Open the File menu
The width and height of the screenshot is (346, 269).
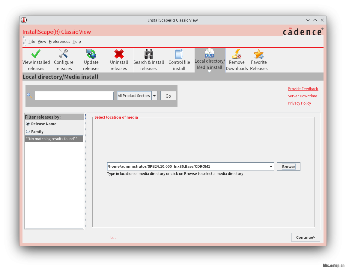31,41
